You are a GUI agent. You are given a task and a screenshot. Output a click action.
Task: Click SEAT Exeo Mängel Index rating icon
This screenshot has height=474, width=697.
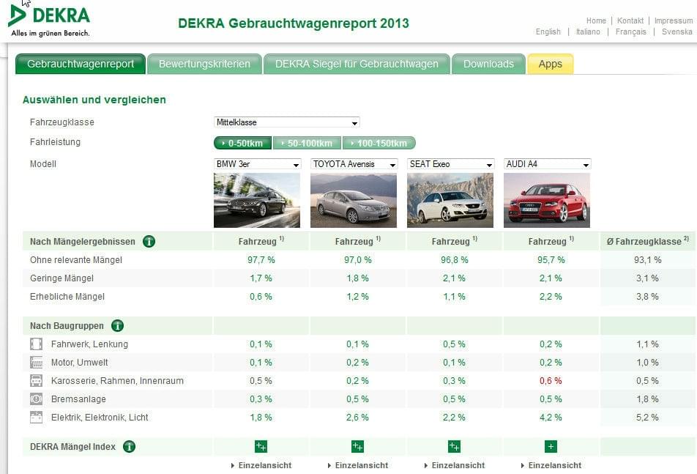coord(454,446)
